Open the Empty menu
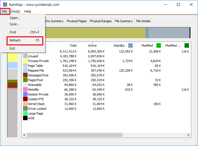The width and height of the screenshot is (198, 146). click(x=15, y=11)
